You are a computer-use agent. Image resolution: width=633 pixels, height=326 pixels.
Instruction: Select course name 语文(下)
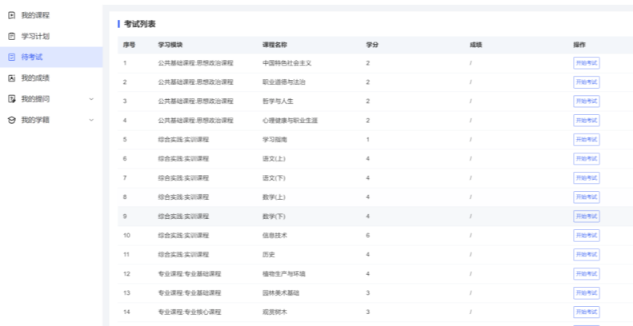(x=274, y=178)
